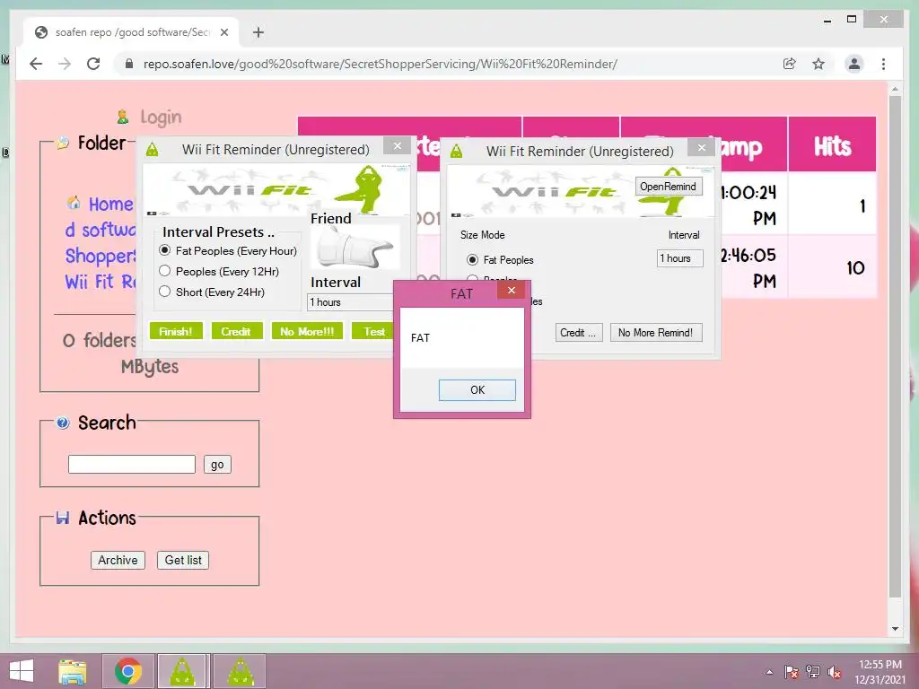Reload the page with refresh icon

tap(93, 64)
